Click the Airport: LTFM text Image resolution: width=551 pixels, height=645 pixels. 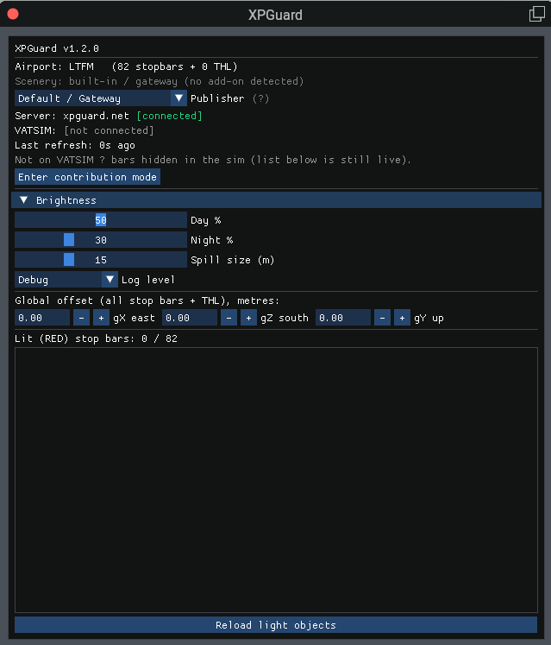pyautogui.click(x=54, y=66)
